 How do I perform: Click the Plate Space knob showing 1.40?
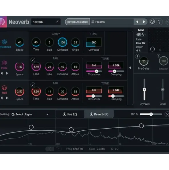pyautogui.click(x=19, y=67)
